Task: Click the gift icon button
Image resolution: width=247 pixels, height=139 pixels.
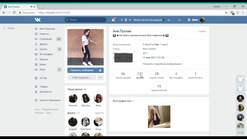Action: pyautogui.click(x=100, y=70)
